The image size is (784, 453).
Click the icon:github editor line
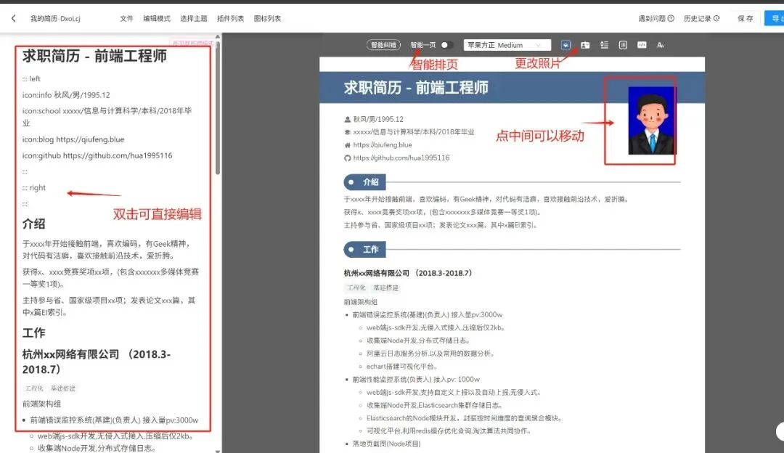coord(97,155)
